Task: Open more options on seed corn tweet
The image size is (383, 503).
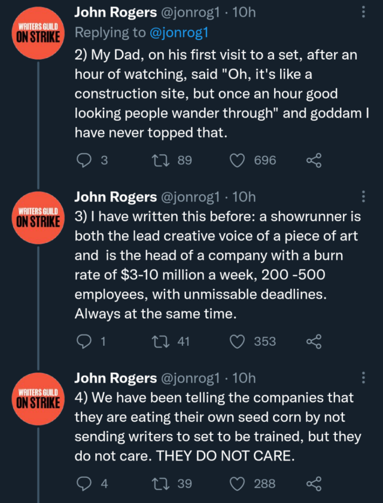Action: (364, 378)
